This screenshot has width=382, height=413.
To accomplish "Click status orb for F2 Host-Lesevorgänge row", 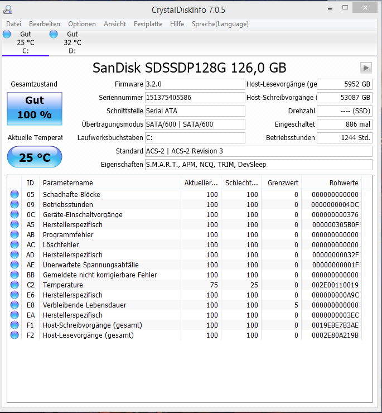I will (x=14, y=335).
